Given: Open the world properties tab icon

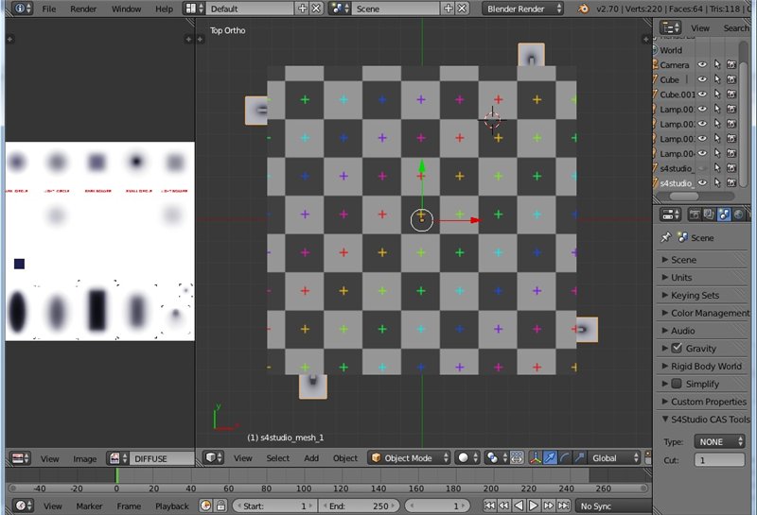Looking at the screenshot, I should coord(737,215).
